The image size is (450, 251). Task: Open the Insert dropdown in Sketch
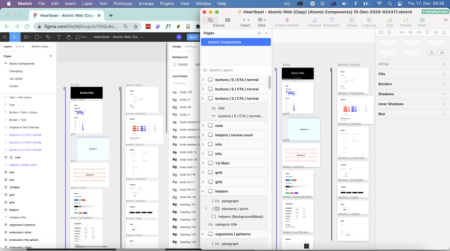(x=245, y=22)
